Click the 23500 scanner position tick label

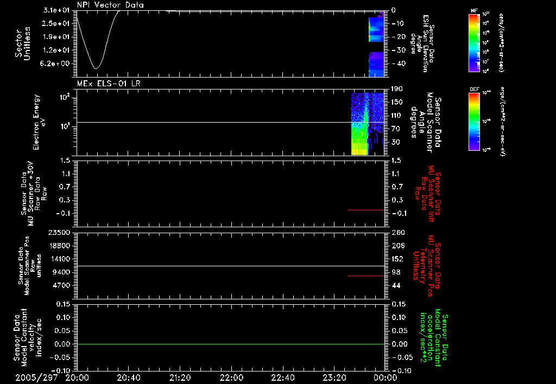59,233
